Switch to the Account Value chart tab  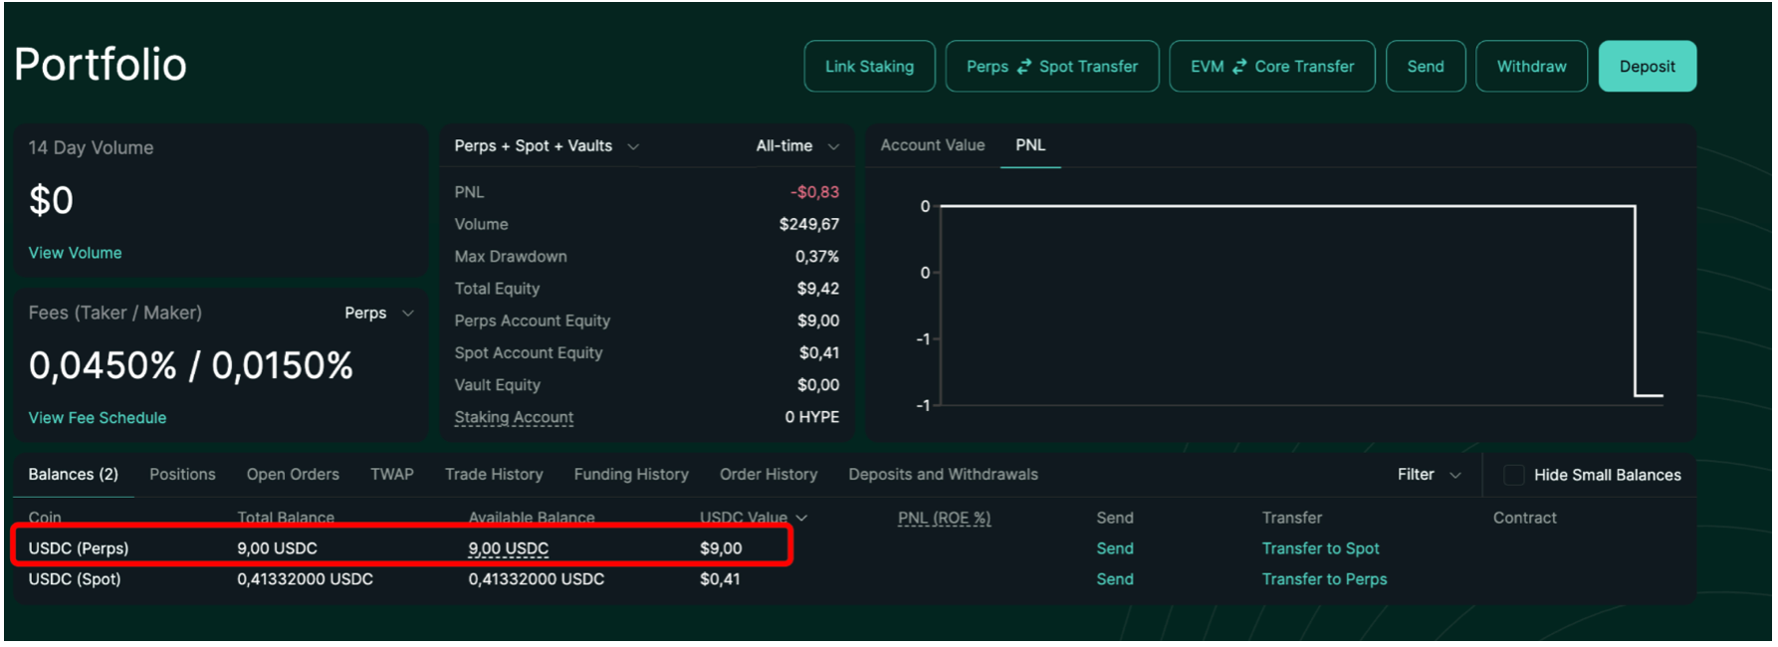click(932, 145)
